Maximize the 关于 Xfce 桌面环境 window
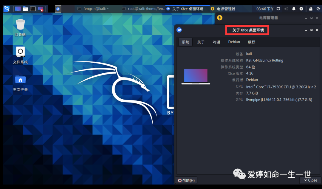 (x=312, y=30)
